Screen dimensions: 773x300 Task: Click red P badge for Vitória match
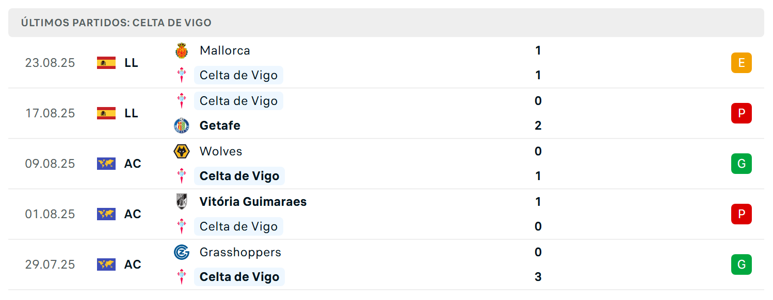(x=742, y=214)
